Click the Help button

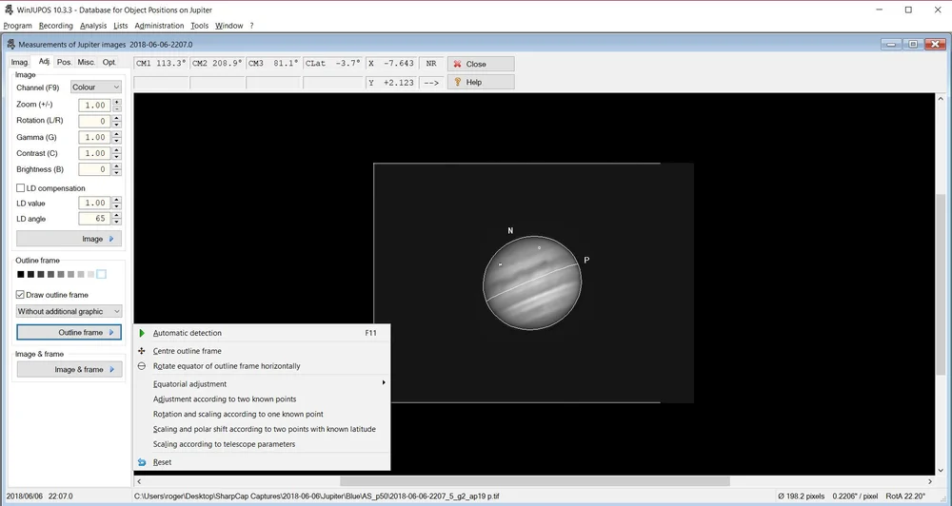pyautogui.click(x=481, y=82)
